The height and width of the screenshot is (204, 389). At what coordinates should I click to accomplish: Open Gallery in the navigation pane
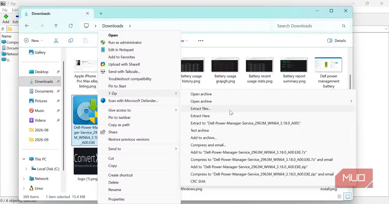pyautogui.click(x=37, y=52)
